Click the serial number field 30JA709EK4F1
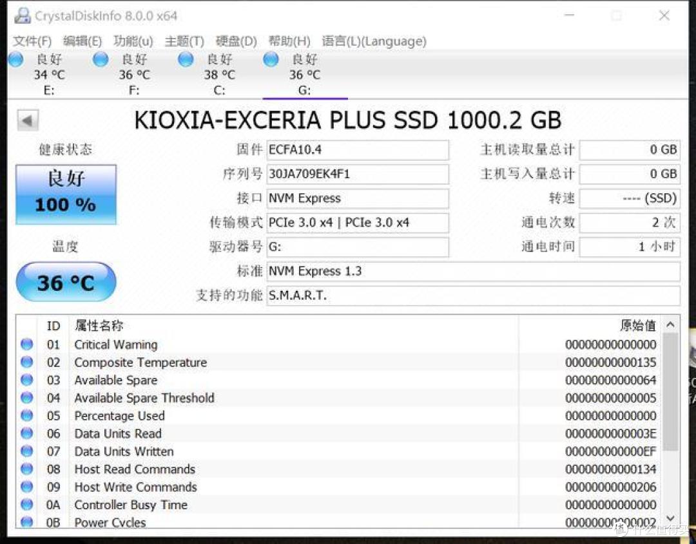 click(358, 174)
